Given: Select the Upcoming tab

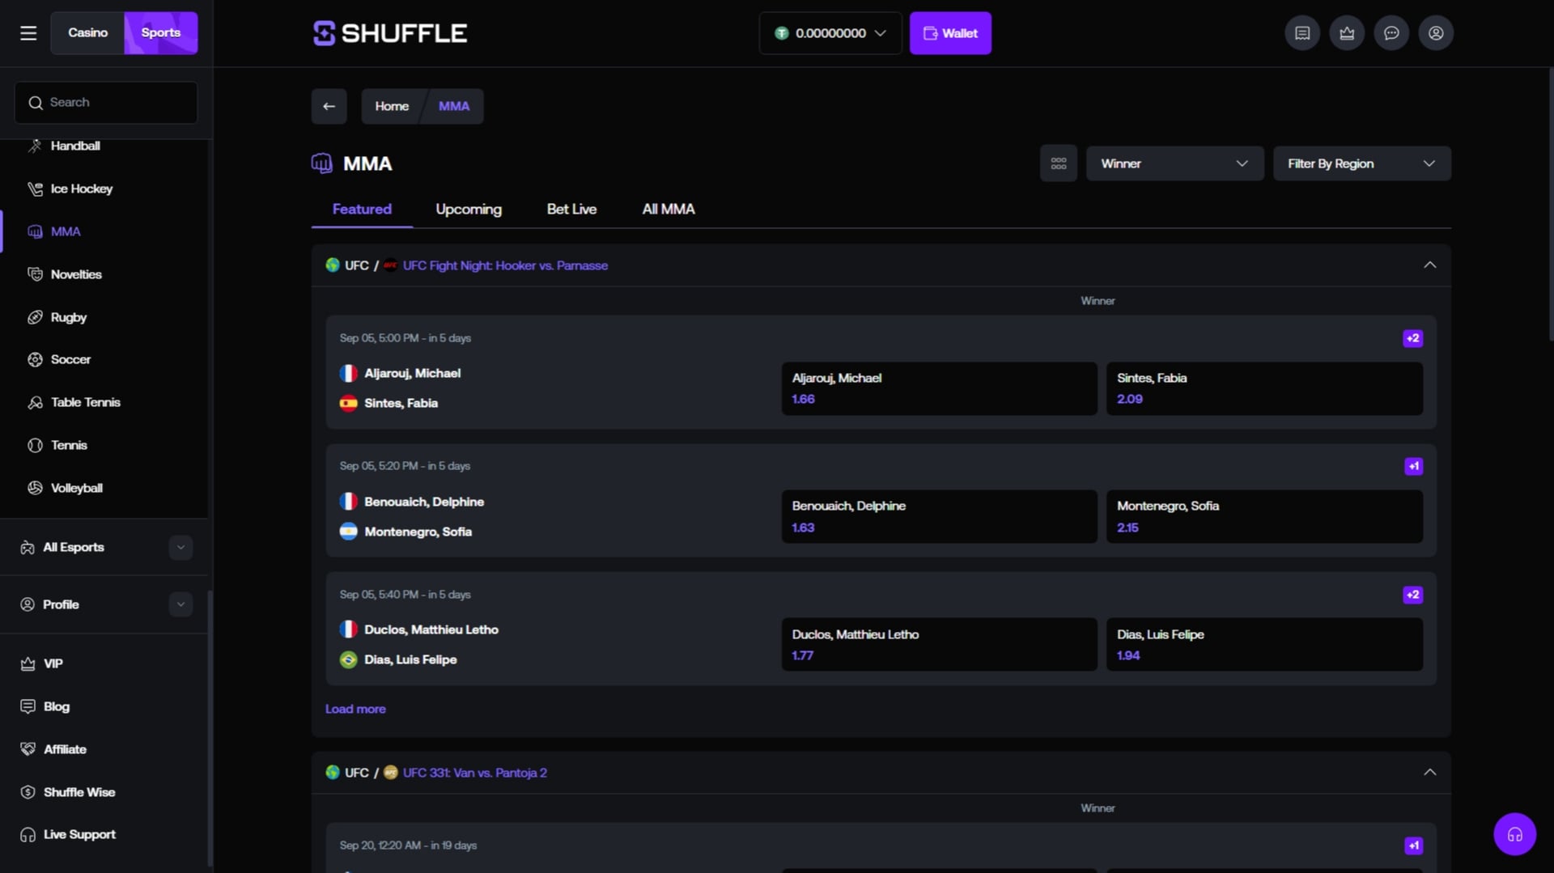Looking at the screenshot, I should click(x=469, y=210).
